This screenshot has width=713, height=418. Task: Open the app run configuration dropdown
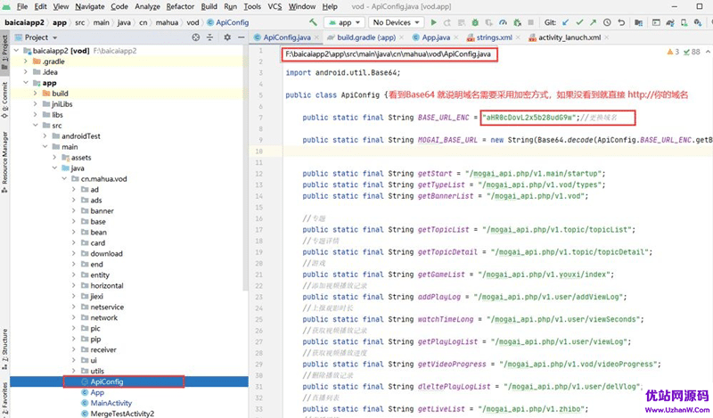(344, 22)
